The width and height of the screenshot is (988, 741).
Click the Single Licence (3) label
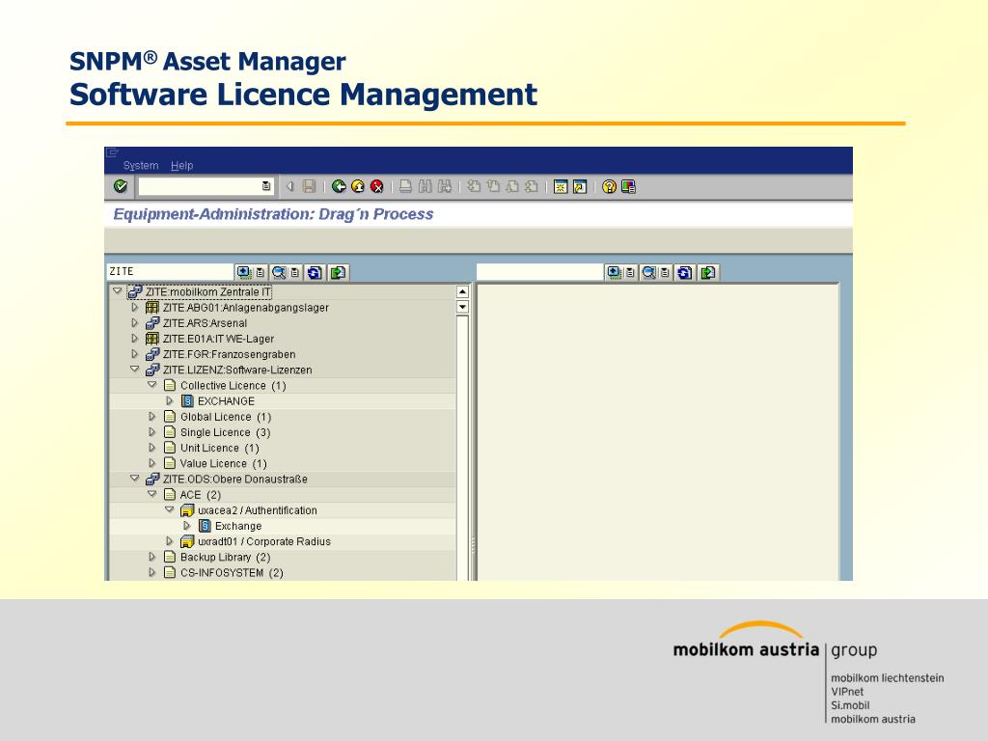[x=225, y=432]
